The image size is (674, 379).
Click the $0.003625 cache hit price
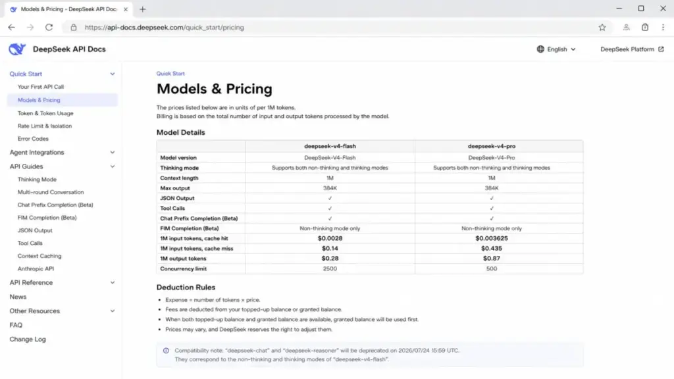click(x=491, y=238)
